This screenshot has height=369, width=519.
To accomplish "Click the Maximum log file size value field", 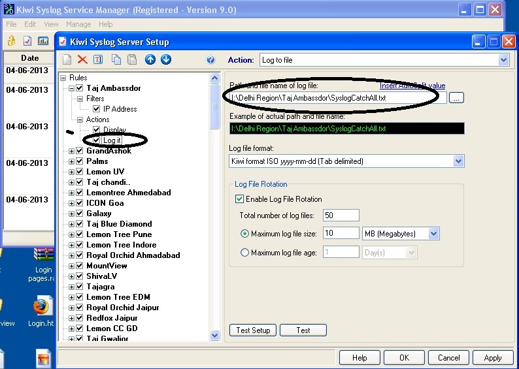I will [341, 233].
